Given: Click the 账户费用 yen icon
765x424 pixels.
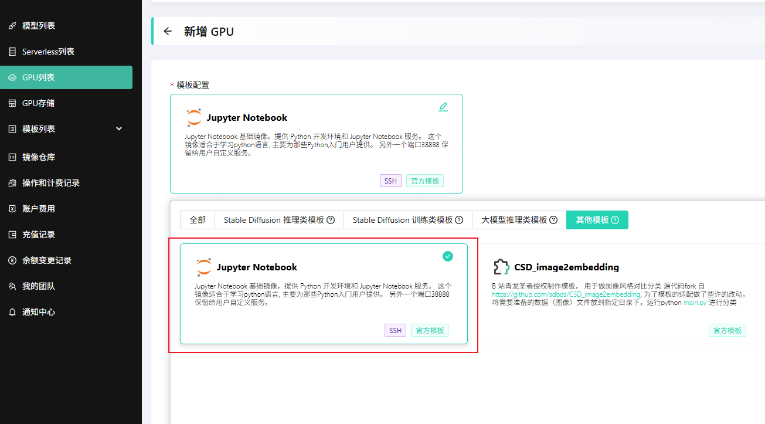Looking at the screenshot, I should [12, 209].
